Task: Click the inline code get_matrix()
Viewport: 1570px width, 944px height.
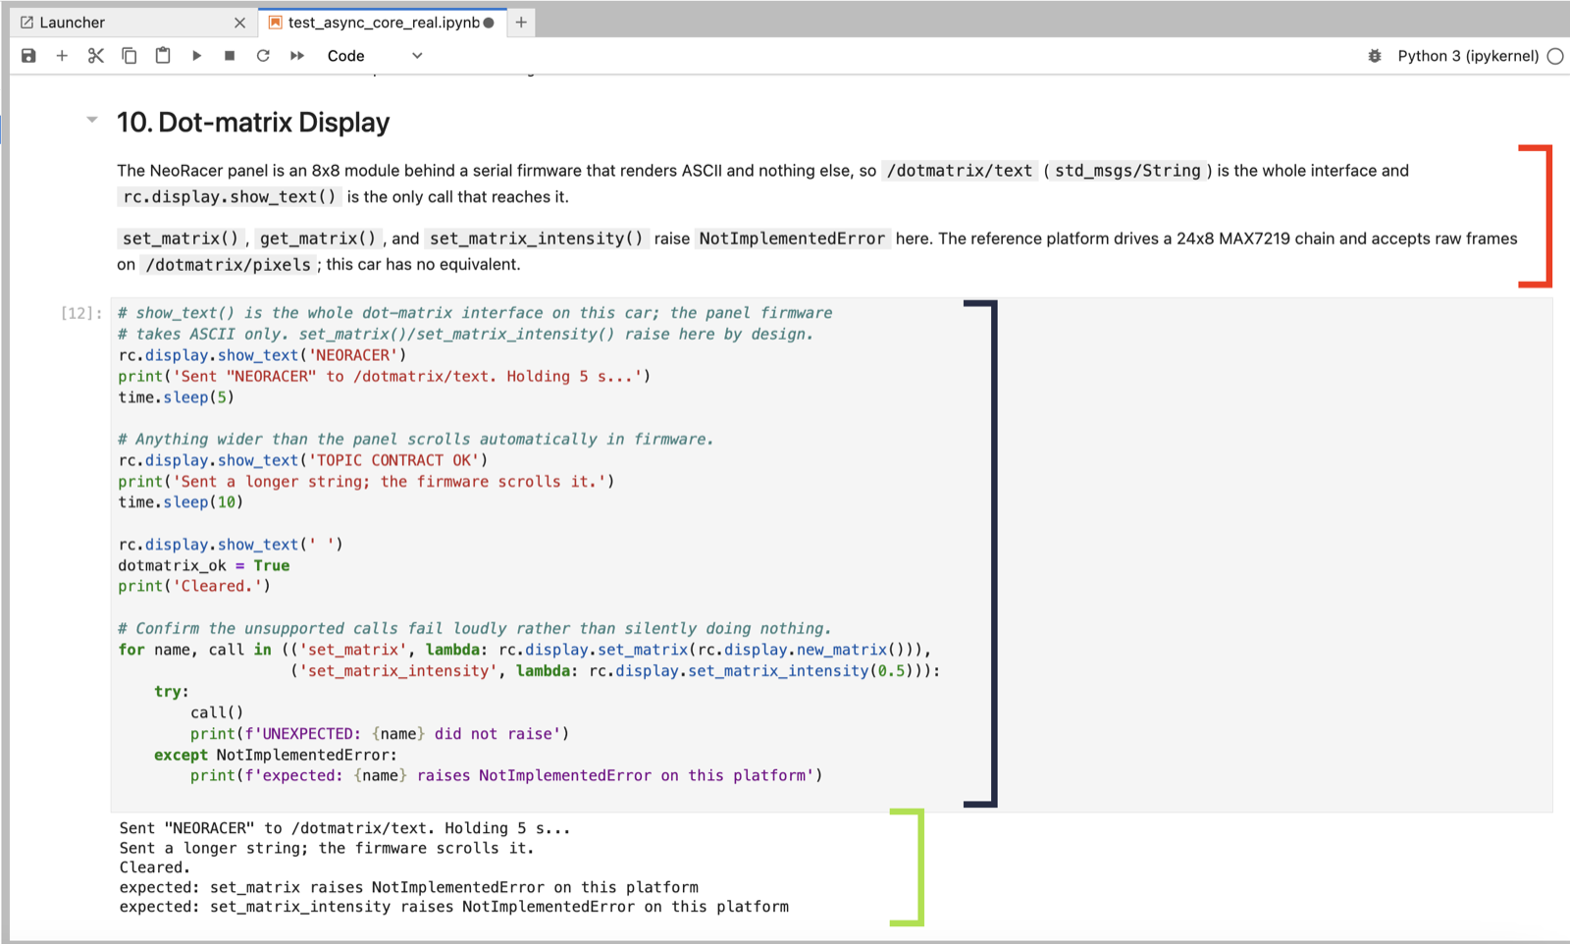Action: point(318,238)
